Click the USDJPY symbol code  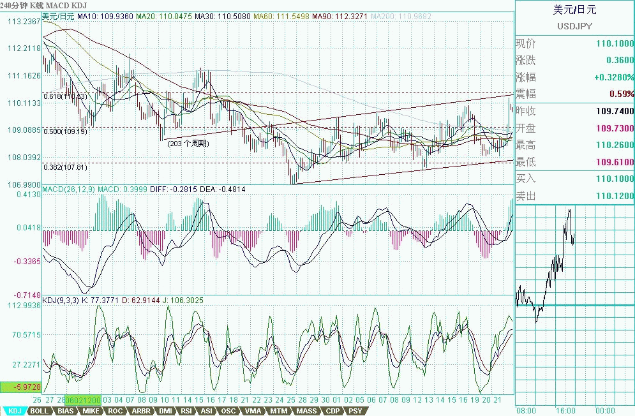574,26
